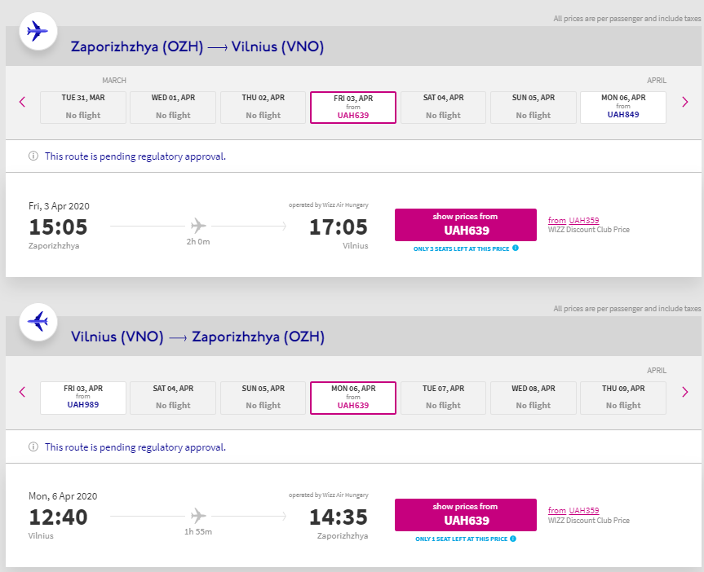Select return Fri 03, Apr UAH989 date
Viewport: 704px width, 572px height.
83,398
